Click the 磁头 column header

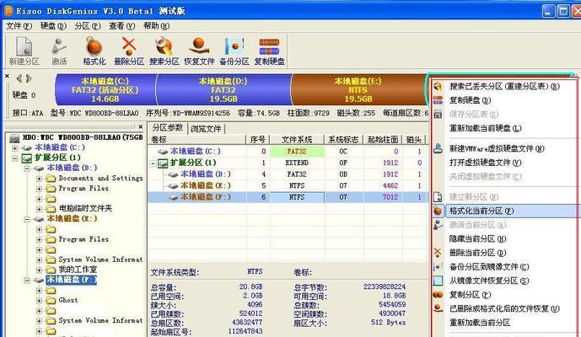tap(414, 140)
